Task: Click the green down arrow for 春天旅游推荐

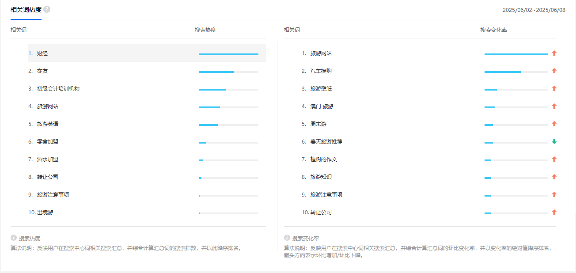Action: coord(554,141)
